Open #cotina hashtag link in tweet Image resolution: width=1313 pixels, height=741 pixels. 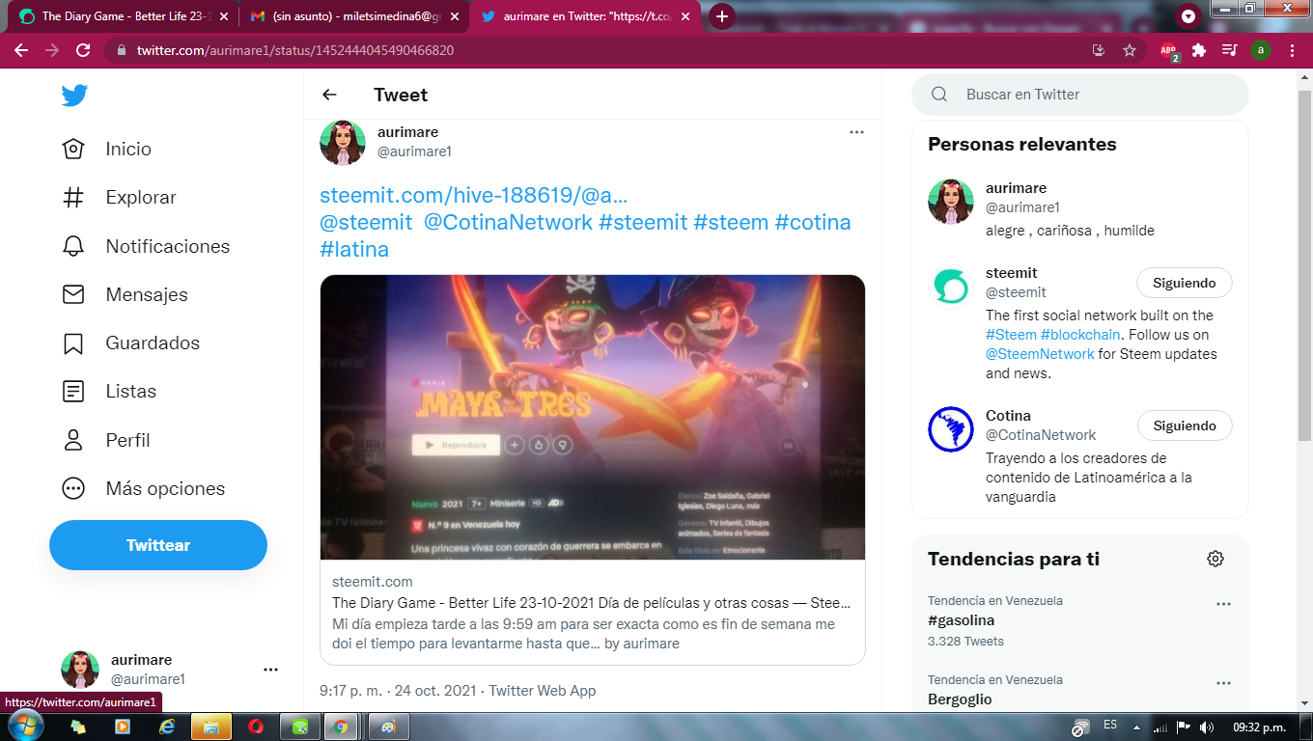point(813,222)
